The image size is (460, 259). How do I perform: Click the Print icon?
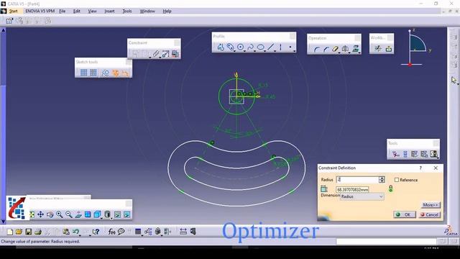coord(38,232)
